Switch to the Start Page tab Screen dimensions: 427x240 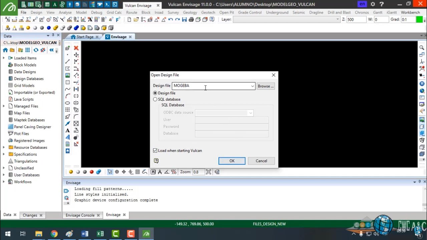(85, 37)
